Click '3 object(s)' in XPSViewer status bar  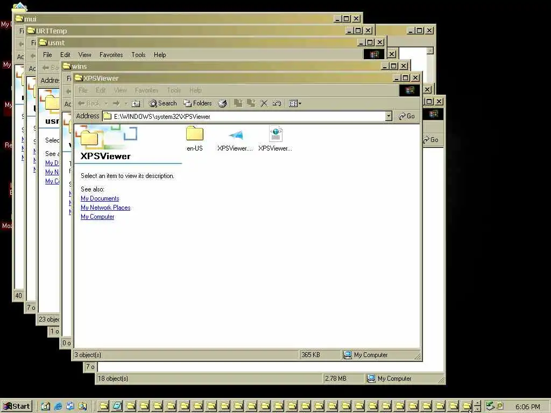pyautogui.click(x=88, y=355)
